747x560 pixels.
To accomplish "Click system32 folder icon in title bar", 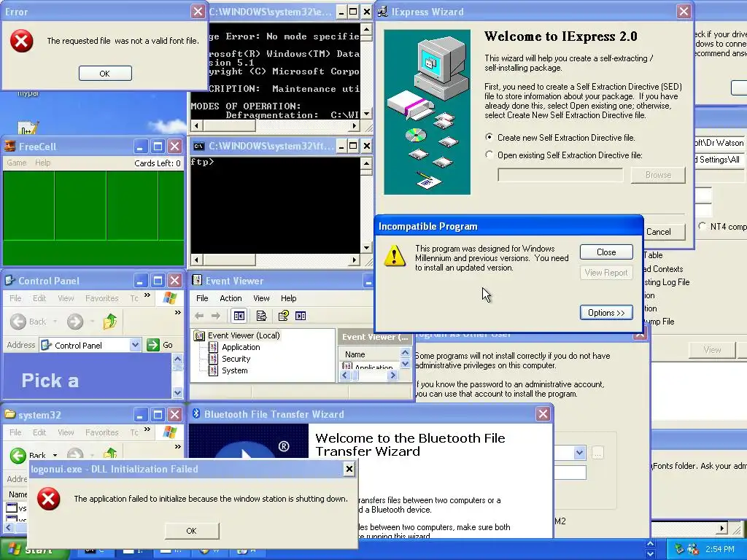I will [x=9, y=414].
